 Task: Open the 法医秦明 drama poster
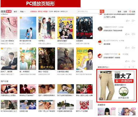tap(84, 28)
